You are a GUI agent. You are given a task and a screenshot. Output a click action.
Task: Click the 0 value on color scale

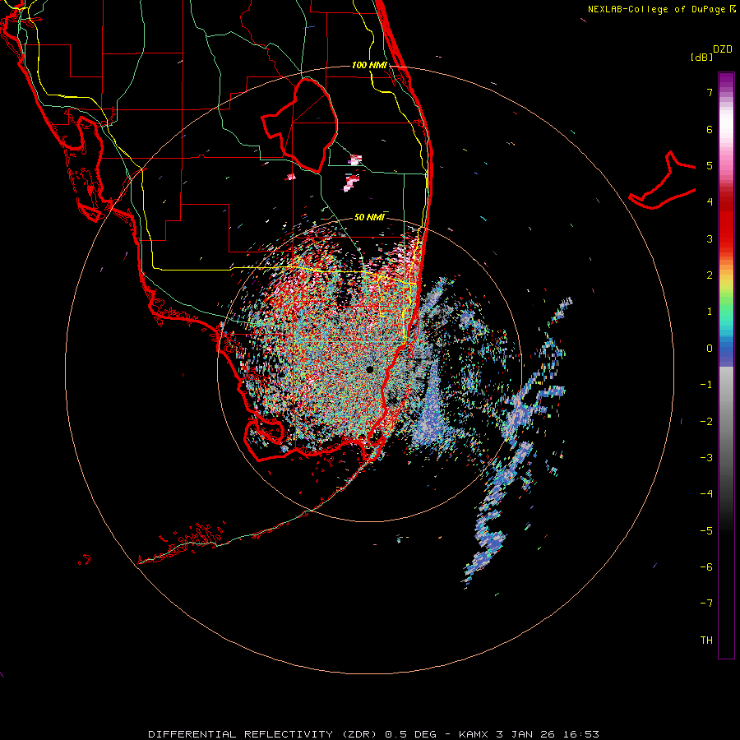point(710,349)
